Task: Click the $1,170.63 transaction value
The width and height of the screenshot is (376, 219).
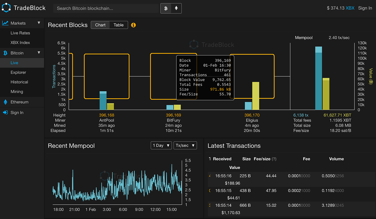Action: point(231,213)
